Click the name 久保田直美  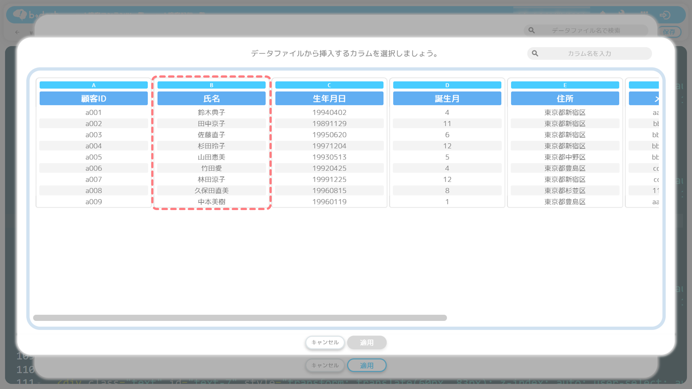[212, 191]
